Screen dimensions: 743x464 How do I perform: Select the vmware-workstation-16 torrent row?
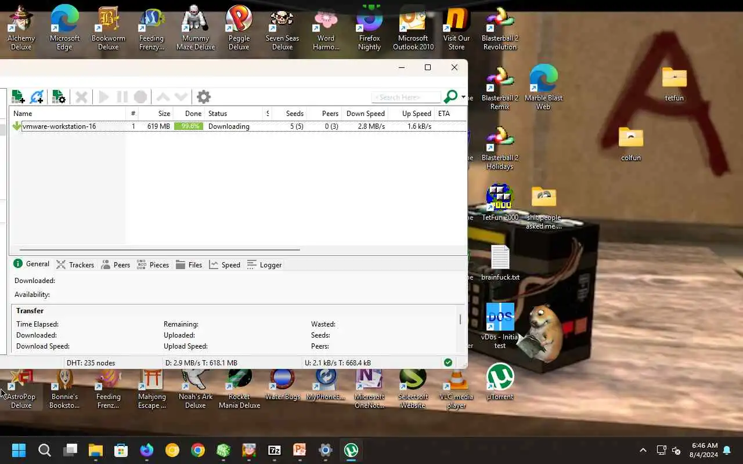point(238,126)
